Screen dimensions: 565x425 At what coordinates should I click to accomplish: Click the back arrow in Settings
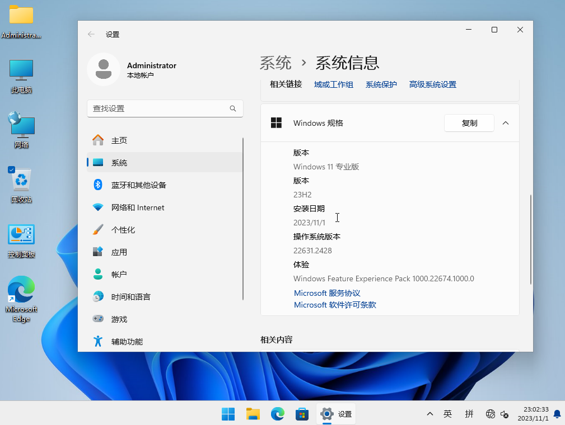[91, 34]
